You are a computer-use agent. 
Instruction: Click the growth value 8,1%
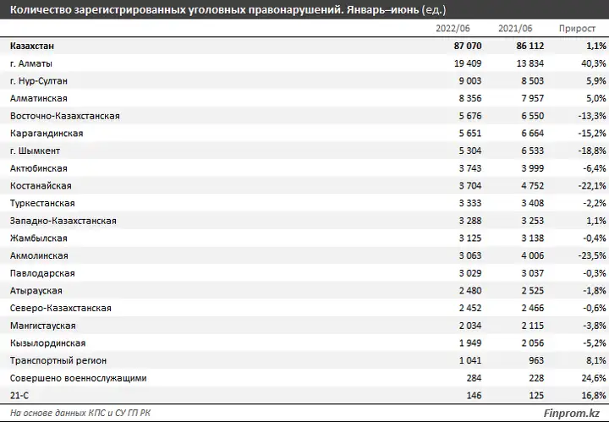[x=595, y=360]
